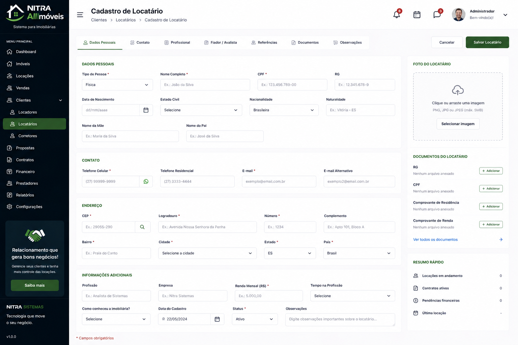518x345 pixels.
Task: Open the Tipo de Pessoa dropdown
Action: (117, 85)
